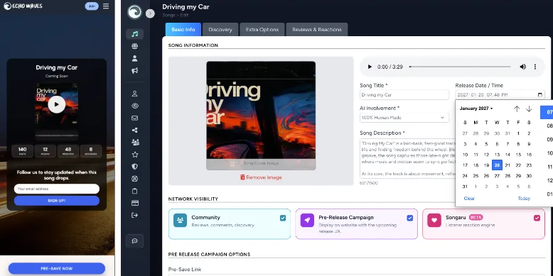Click the email address field in preview
The image size is (553, 276).
coord(57,189)
